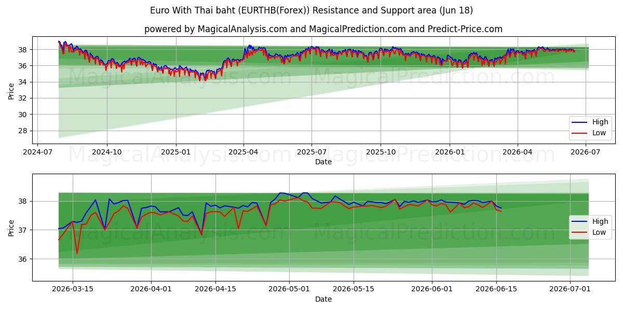This screenshot has height=311, width=623.
Task: Select the bottom chart x-axis label 2026-06-15
Action: 496,290
